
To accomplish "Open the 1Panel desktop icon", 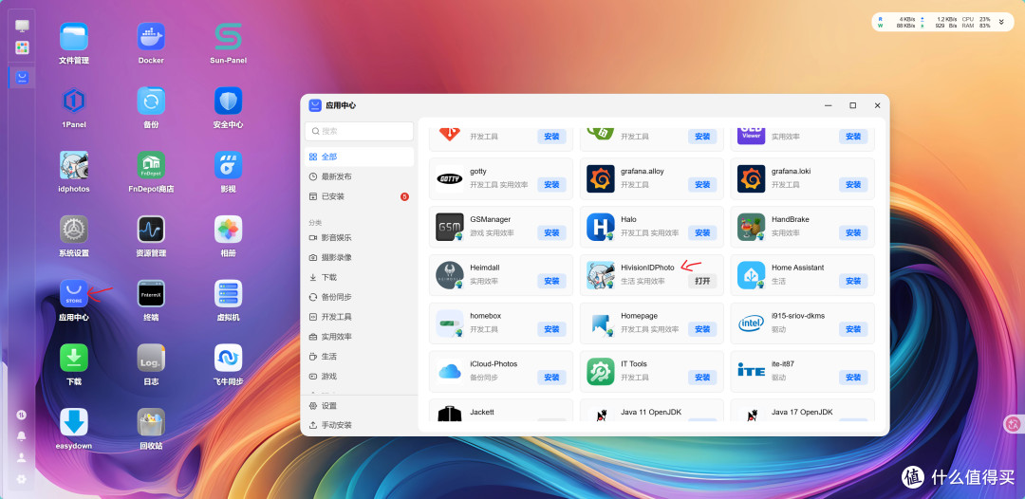I will point(74,101).
